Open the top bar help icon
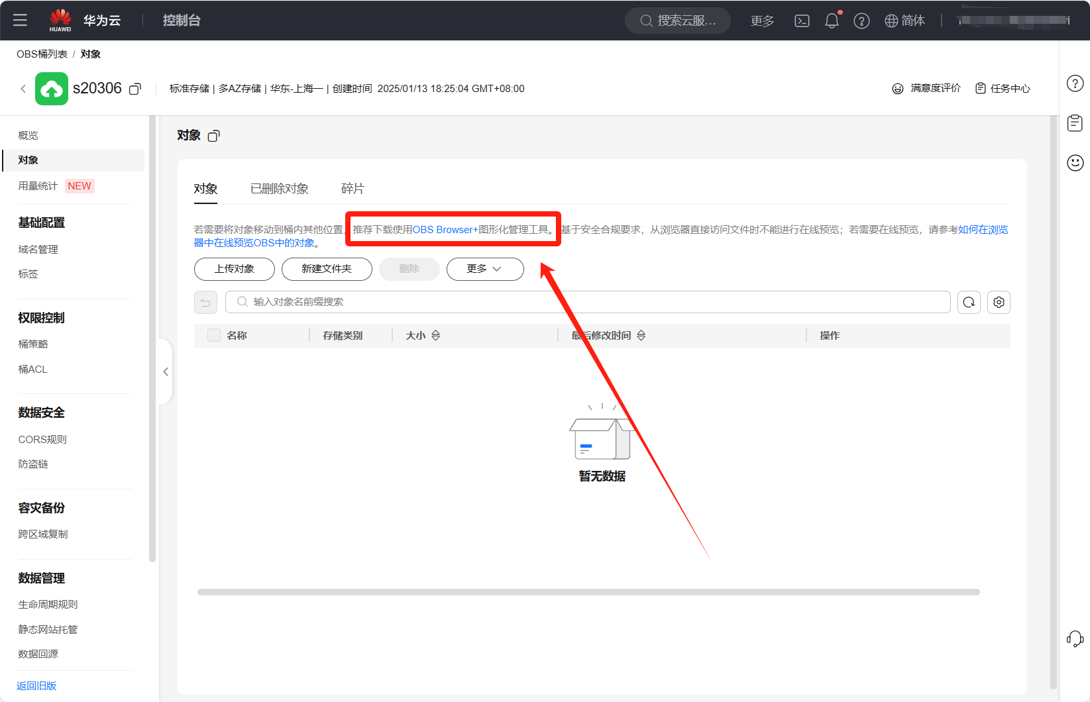Image resolution: width=1090 pixels, height=702 pixels. [861, 21]
